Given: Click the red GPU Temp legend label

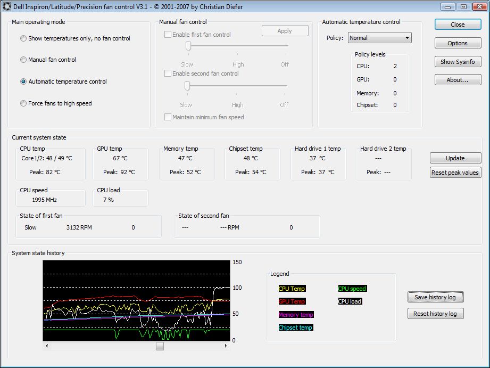Looking at the screenshot, I should click(292, 301).
